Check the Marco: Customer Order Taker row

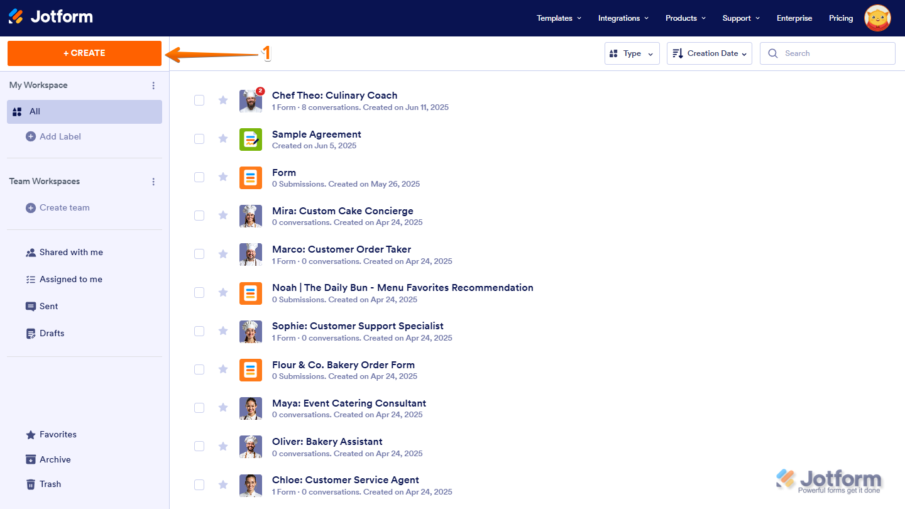[199, 254]
